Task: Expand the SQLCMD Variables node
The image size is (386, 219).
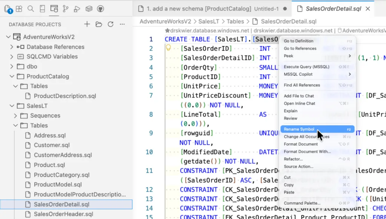Action: click(x=12, y=57)
